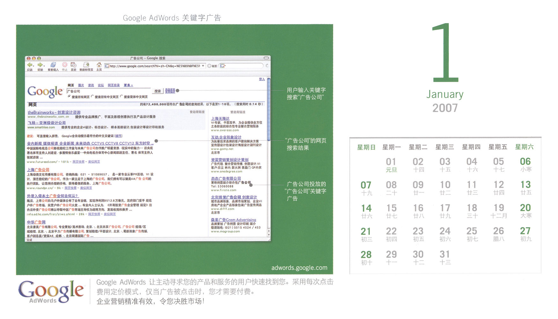This screenshot has width=558, height=319.
Task: Open the 上海广告公司 result link
Action: click(38, 170)
